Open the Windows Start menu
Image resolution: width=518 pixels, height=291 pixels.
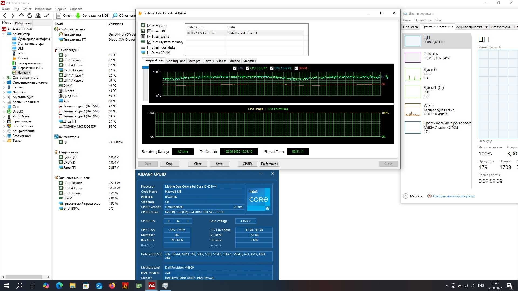6,286
